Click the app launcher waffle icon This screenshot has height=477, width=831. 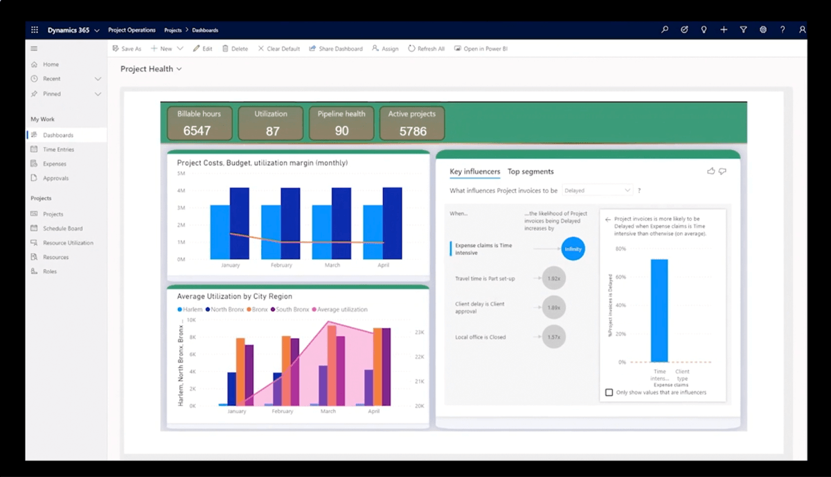coord(34,30)
